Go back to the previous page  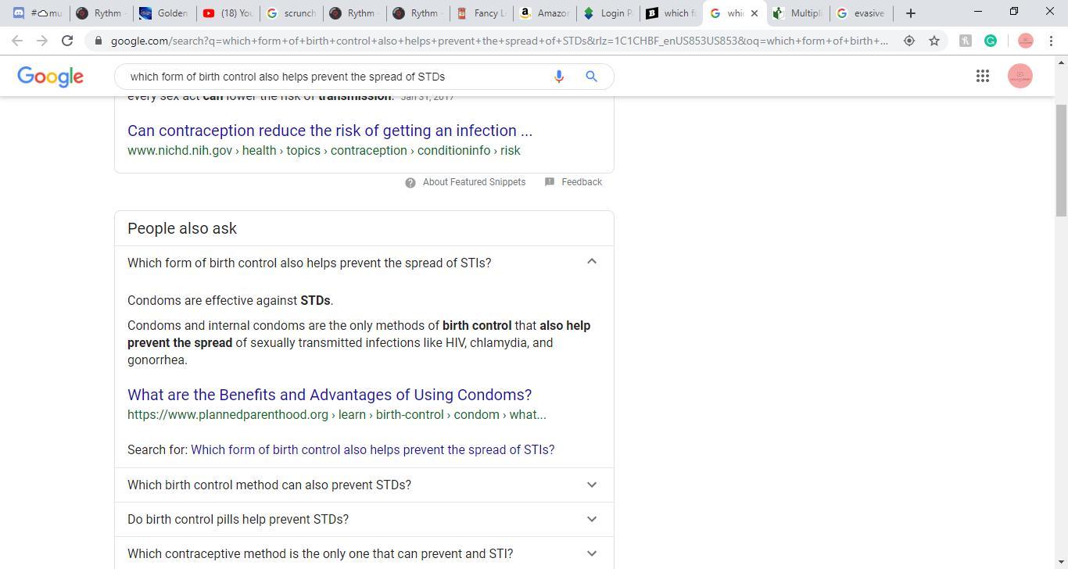tap(17, 41)
